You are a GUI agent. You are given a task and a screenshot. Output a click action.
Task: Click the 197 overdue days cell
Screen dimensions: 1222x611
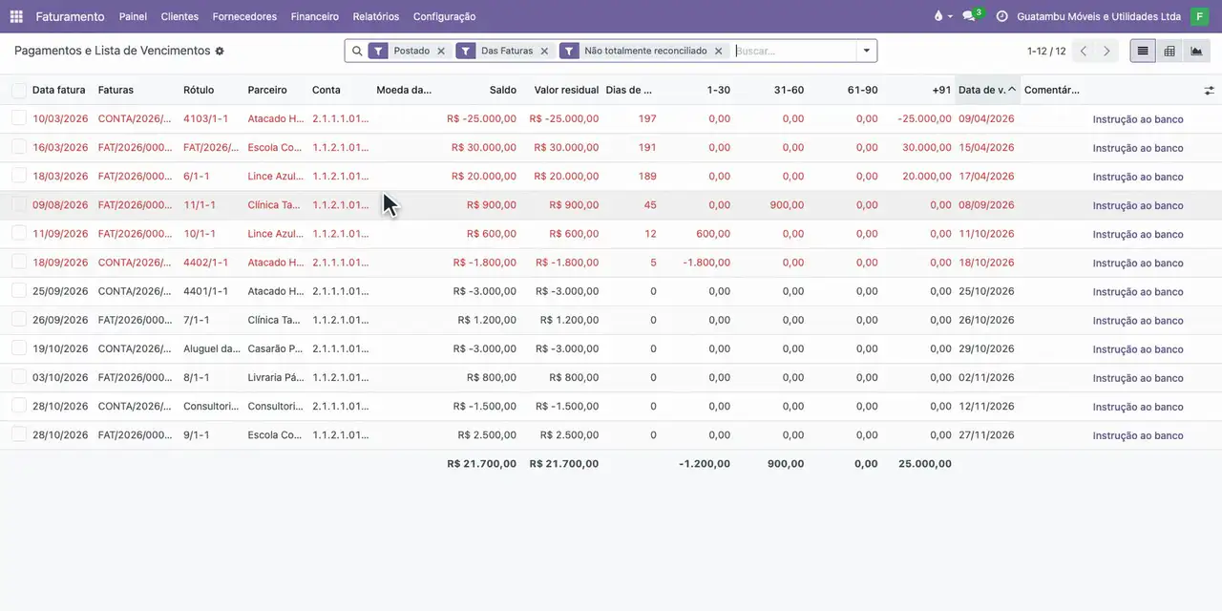(647, 118)
